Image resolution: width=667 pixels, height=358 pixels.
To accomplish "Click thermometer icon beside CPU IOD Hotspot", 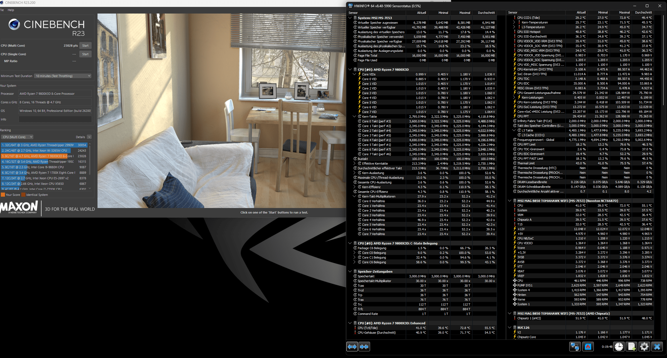I will coord(515,32).
